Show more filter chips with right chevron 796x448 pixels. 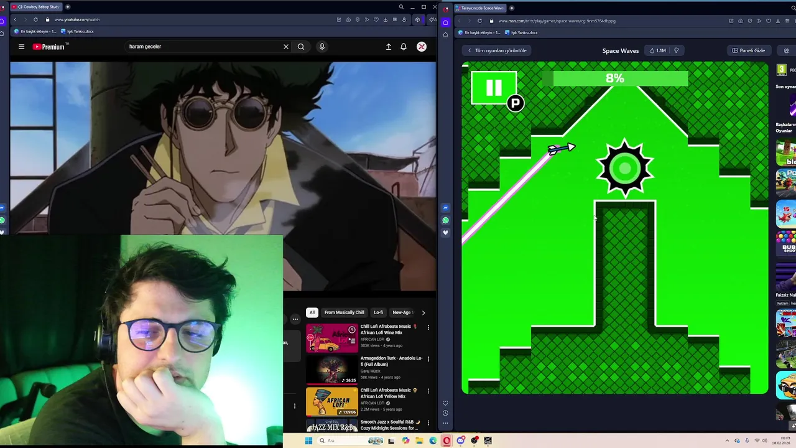click(x=423, y=312)
